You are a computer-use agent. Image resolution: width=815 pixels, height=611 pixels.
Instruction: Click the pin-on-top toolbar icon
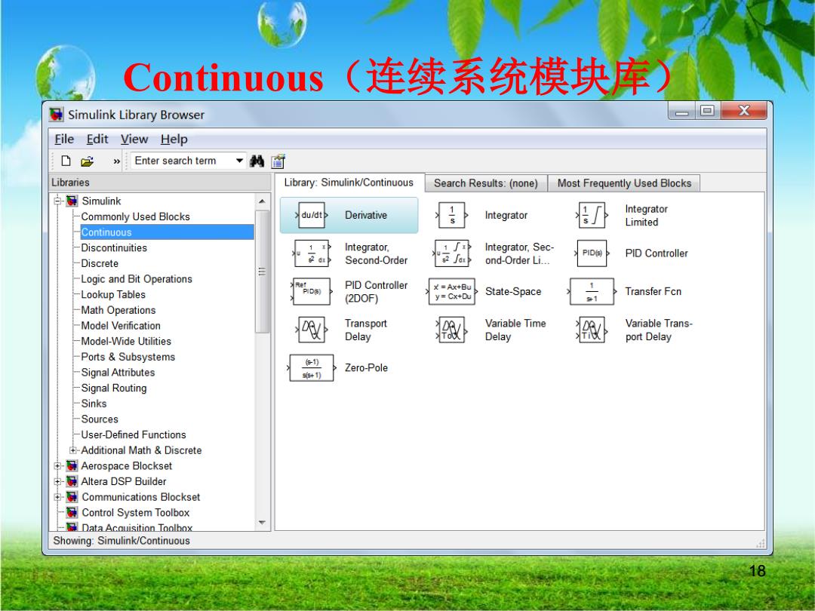click(x=278, y=161)
